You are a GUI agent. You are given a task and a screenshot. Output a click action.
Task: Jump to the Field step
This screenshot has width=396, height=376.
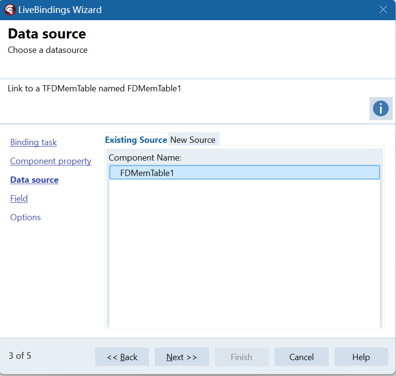[19, 199]
